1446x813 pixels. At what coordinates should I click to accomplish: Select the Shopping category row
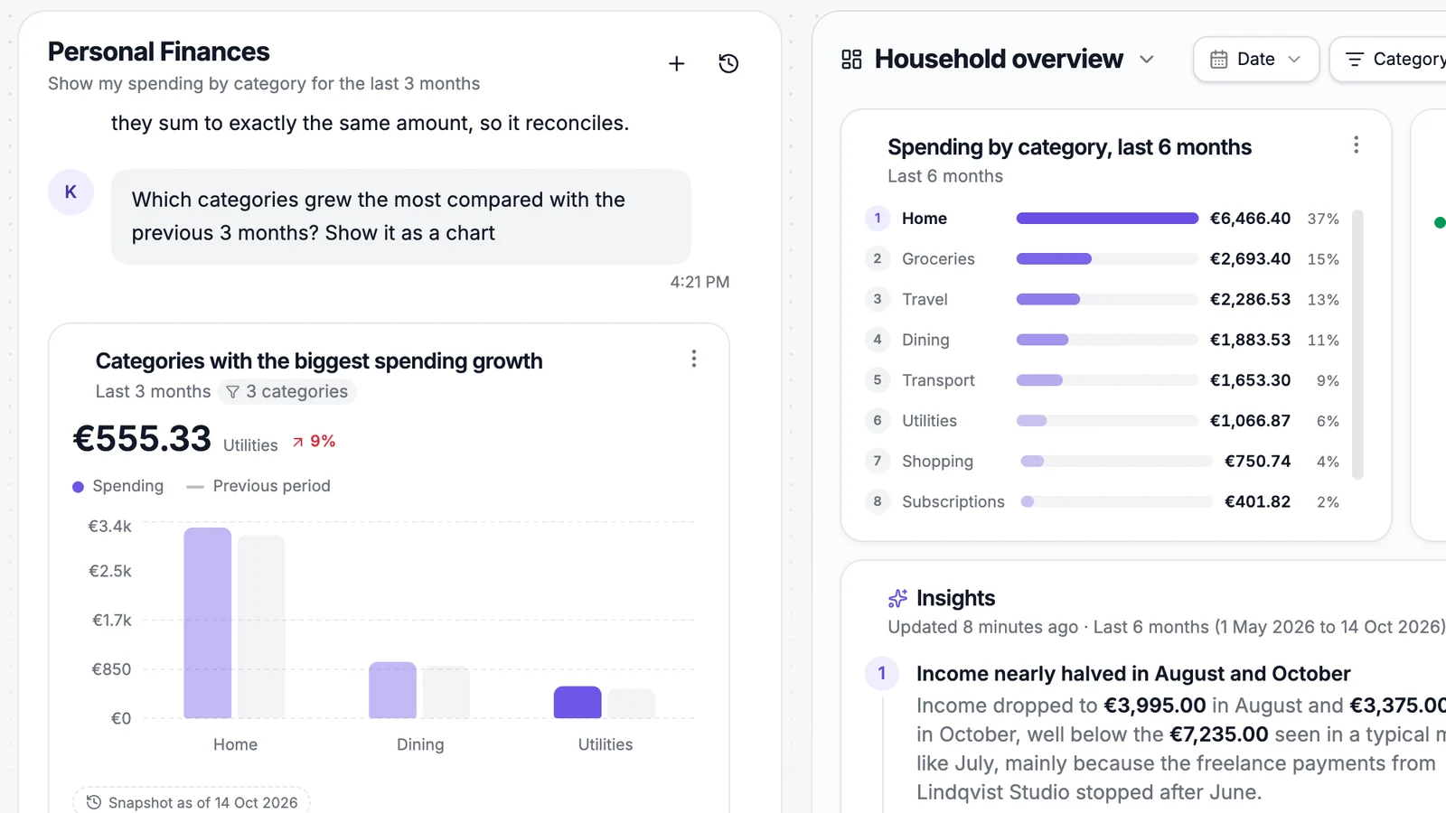coord(1103,462)
